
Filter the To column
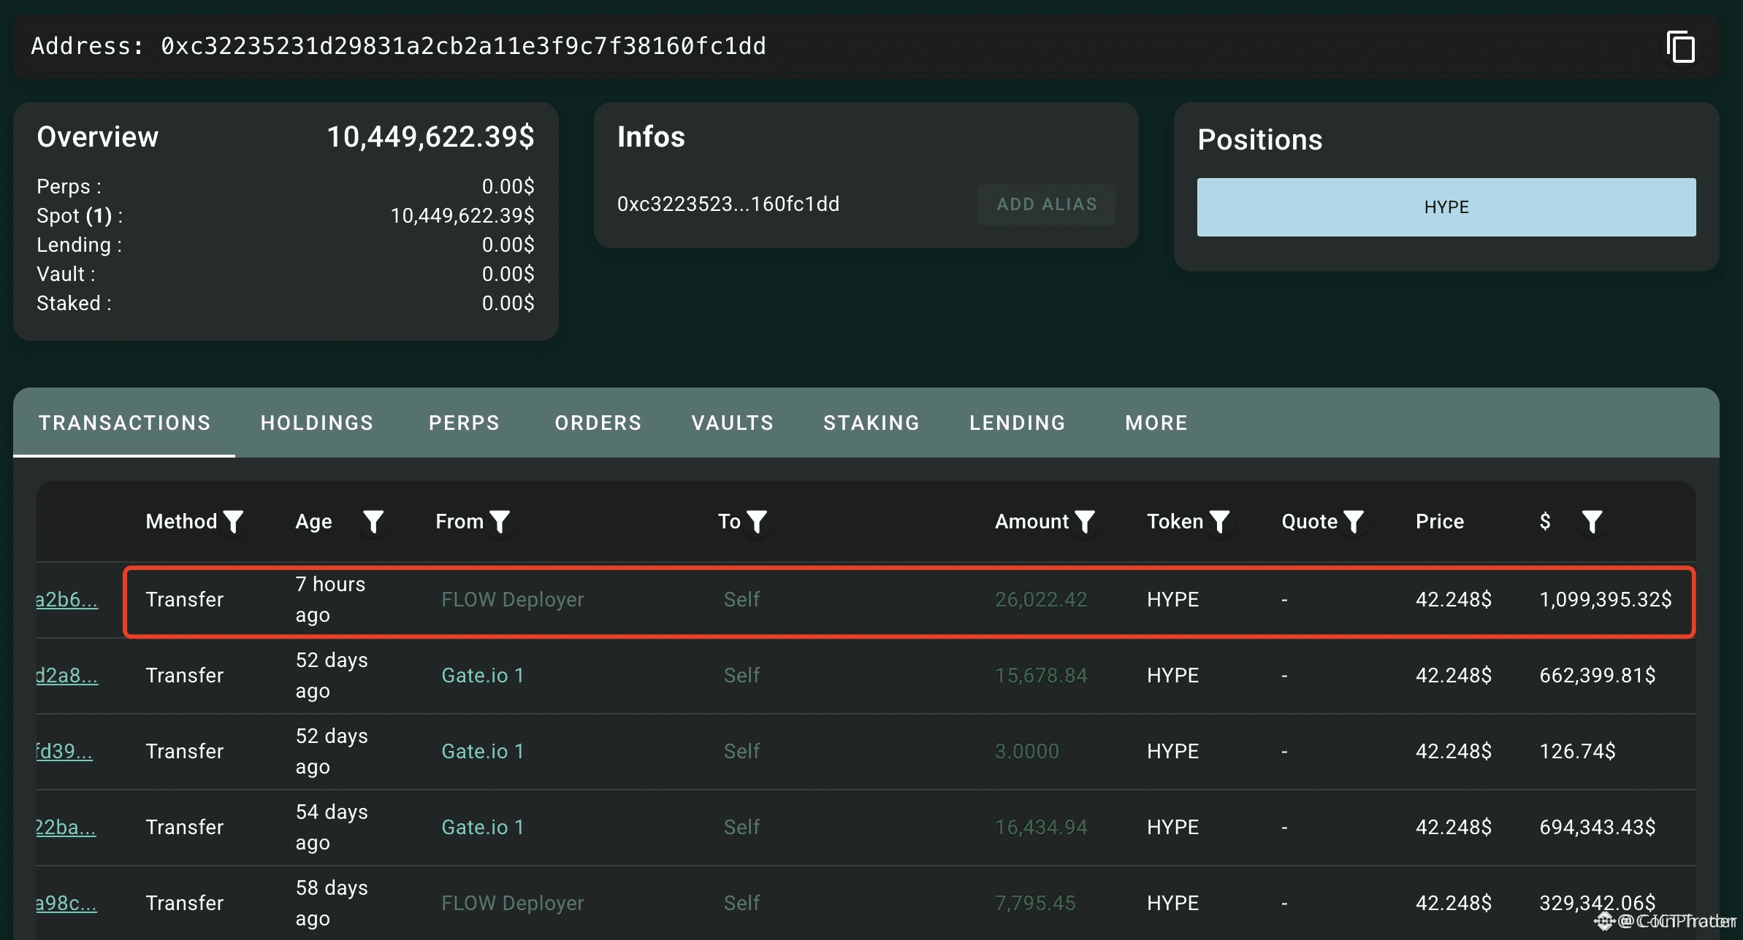(x=758, y=522)
